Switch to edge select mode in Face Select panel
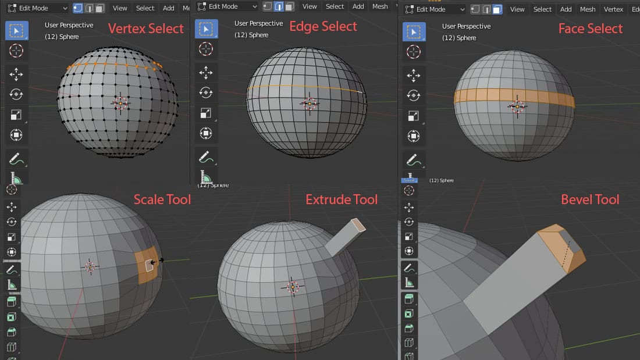The width and height of the screenshot is (640, 360). click(486, 9)
